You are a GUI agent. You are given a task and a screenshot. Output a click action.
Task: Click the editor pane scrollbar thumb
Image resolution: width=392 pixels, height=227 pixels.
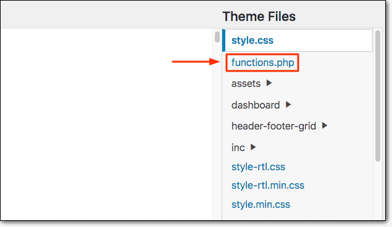point(217,37)
